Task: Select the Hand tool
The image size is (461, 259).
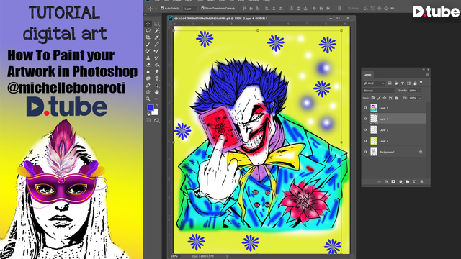Action: tap(157, 92)
